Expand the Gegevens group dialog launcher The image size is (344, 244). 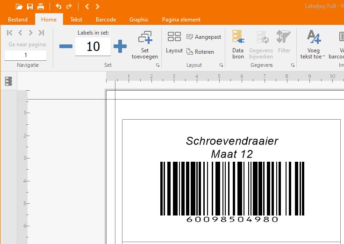pos(293,65)
